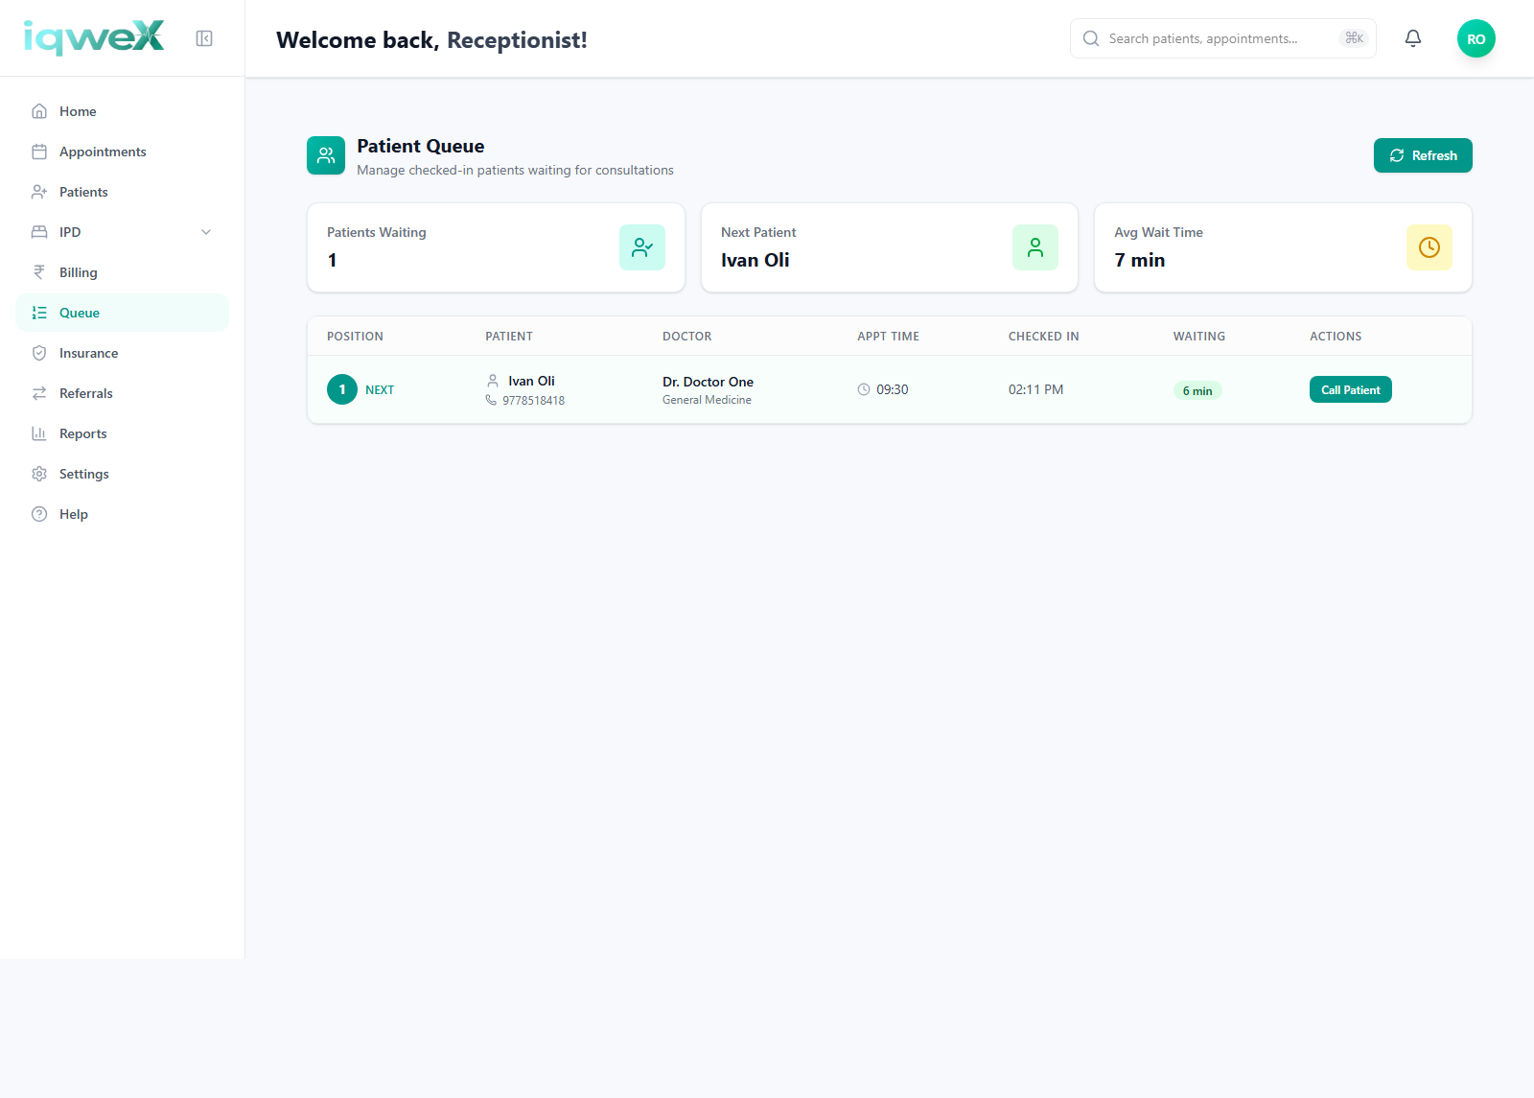1534x1098 pixels.
Task: Click the CHECKED IN column header
Action: pos(1044,337)
